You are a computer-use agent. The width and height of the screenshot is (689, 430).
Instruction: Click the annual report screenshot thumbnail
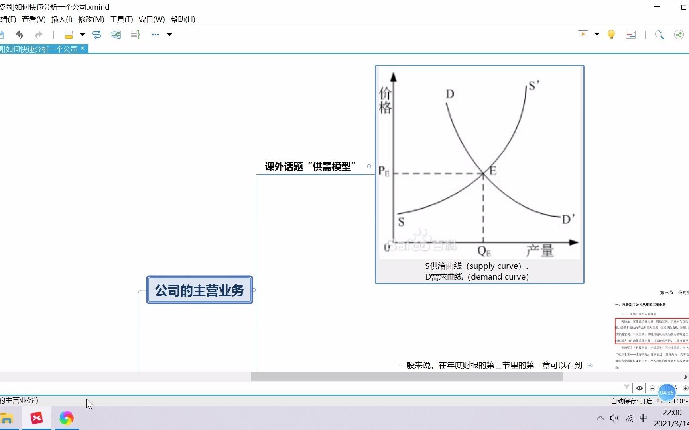pyautogui.click(x=652, y=330)
